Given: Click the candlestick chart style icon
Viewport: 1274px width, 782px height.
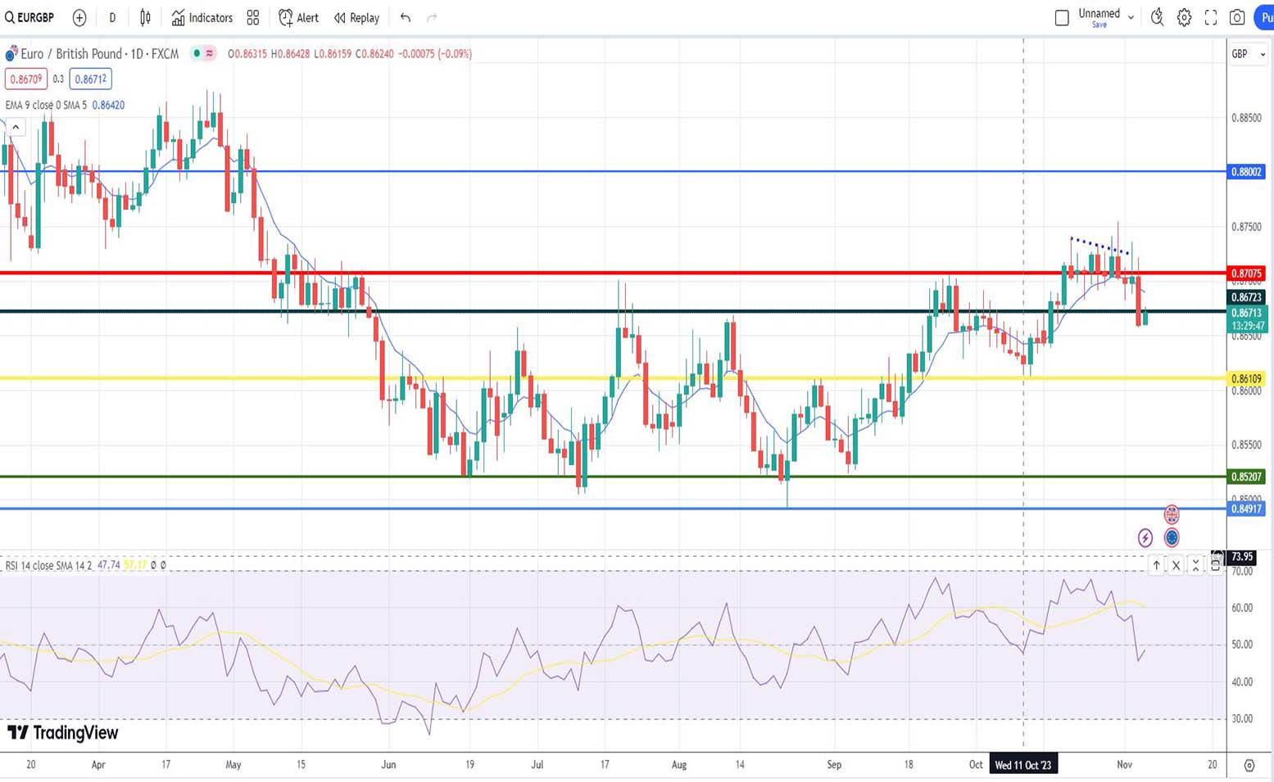Looking at the screenshot, I should click(x=145, y=17).
